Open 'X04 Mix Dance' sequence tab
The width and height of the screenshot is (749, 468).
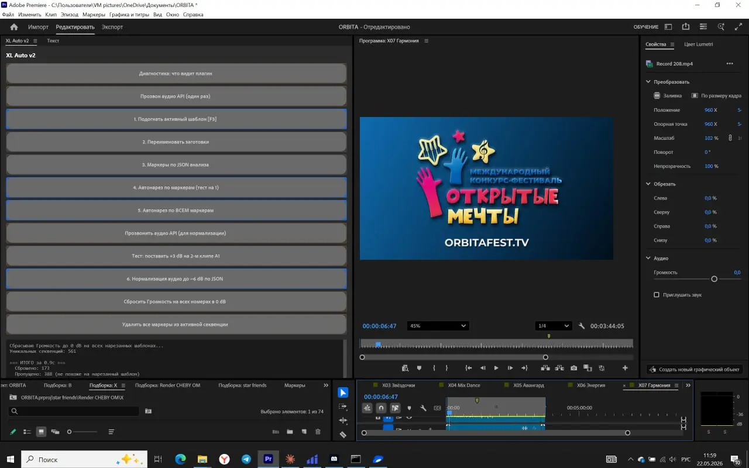tap(464, 386)
